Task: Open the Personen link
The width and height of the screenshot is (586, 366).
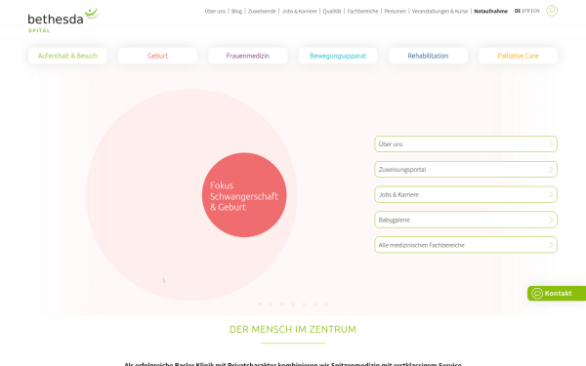Action: [395, 11]
